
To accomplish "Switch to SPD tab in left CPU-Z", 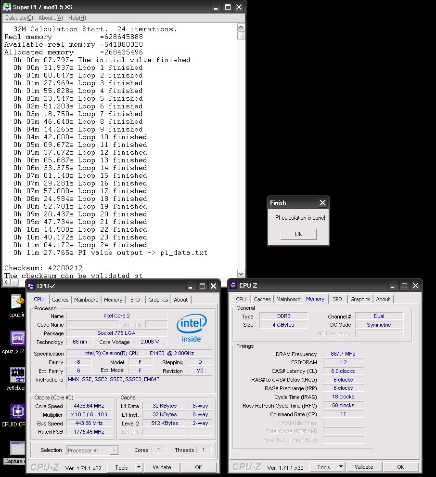I will [x=135, y=300].
